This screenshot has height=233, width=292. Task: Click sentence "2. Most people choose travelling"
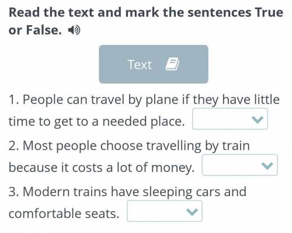click(x=105, y=146)
